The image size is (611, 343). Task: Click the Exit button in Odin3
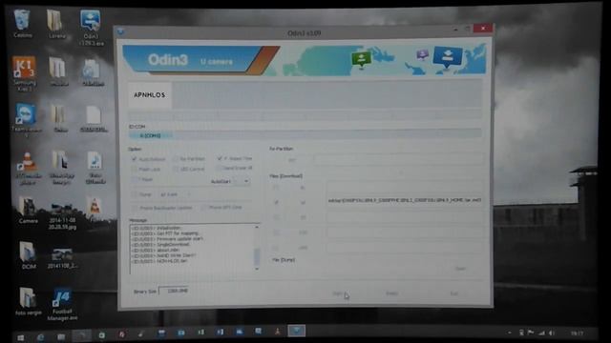[454, 293]
